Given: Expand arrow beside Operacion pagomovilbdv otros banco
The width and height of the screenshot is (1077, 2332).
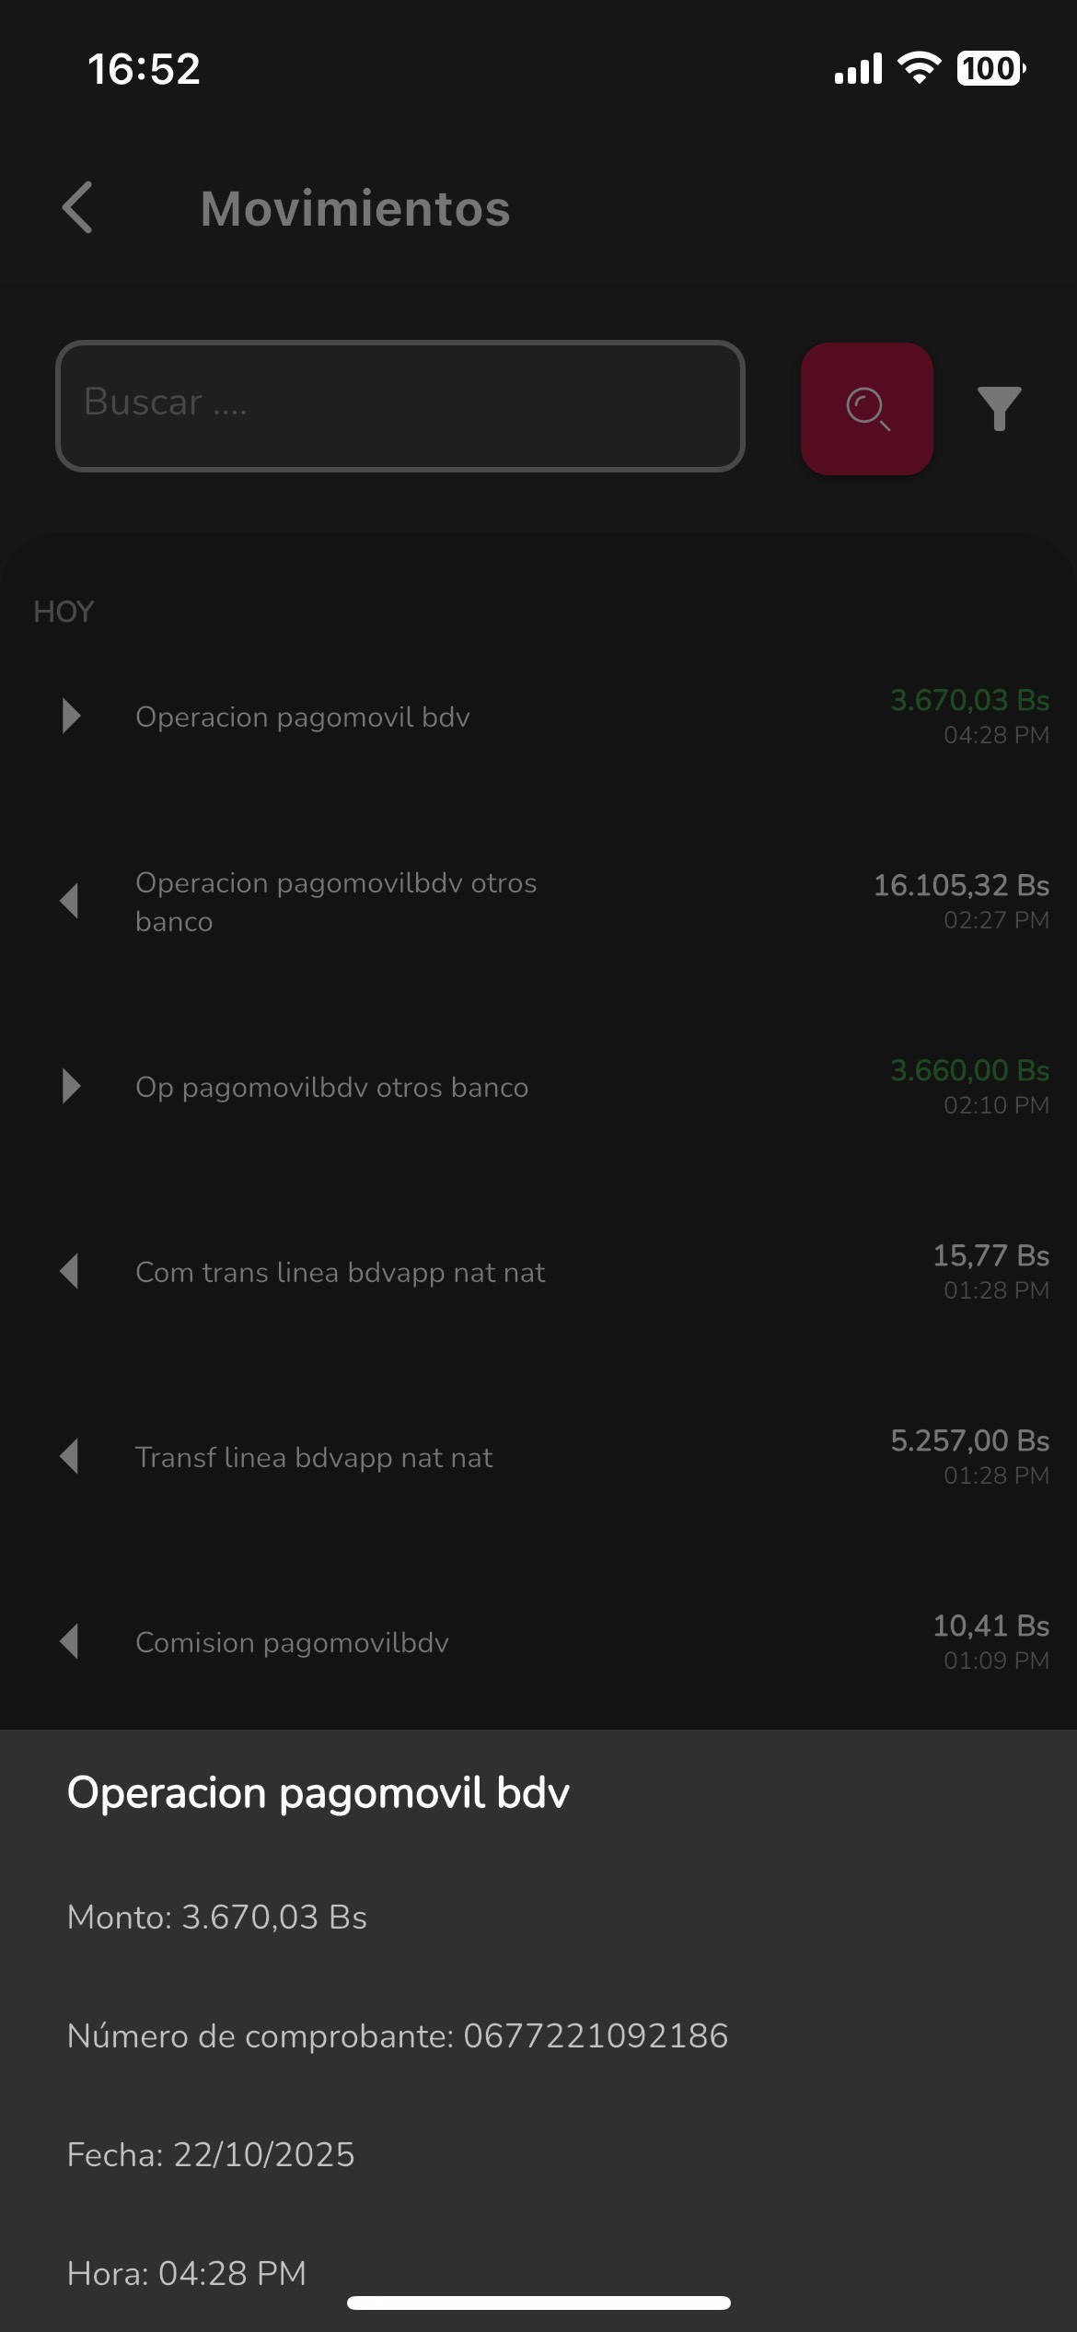Looking at the screenshot, I should coord(69,900).
